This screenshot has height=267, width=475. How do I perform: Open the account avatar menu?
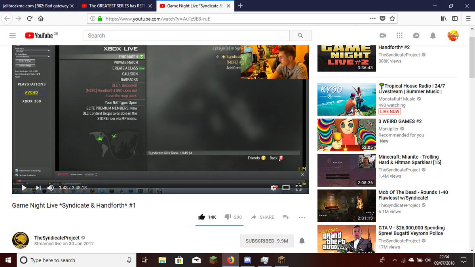453,36
